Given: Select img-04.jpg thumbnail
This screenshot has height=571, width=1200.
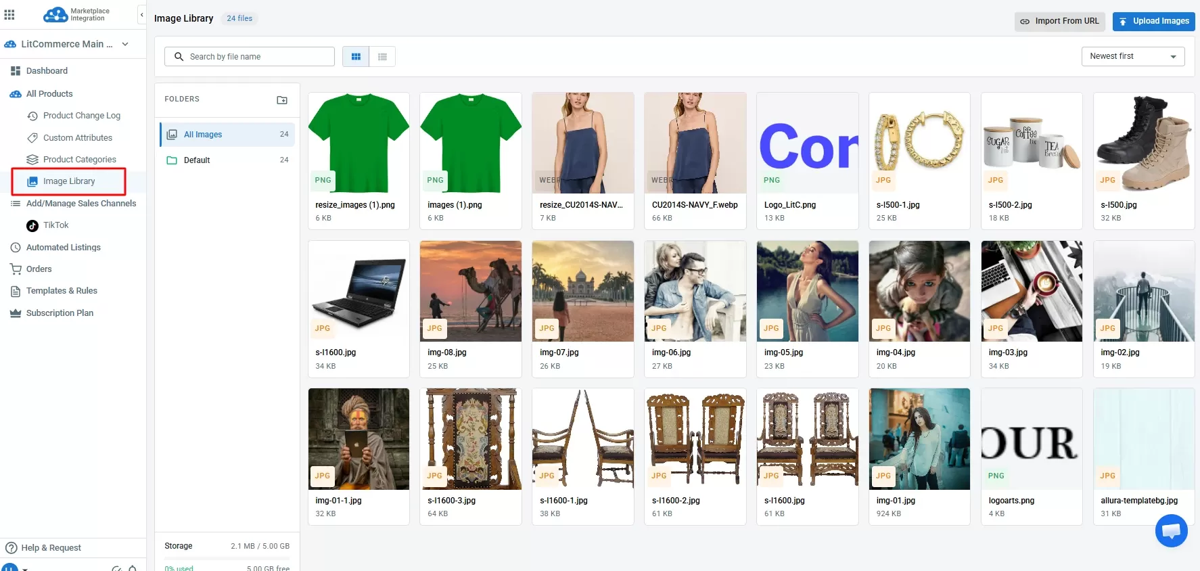Looking at the screenshot, I should [x=920, y=291].
